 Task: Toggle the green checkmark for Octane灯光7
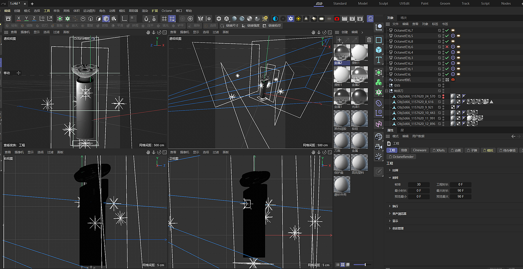pos(447,30)
